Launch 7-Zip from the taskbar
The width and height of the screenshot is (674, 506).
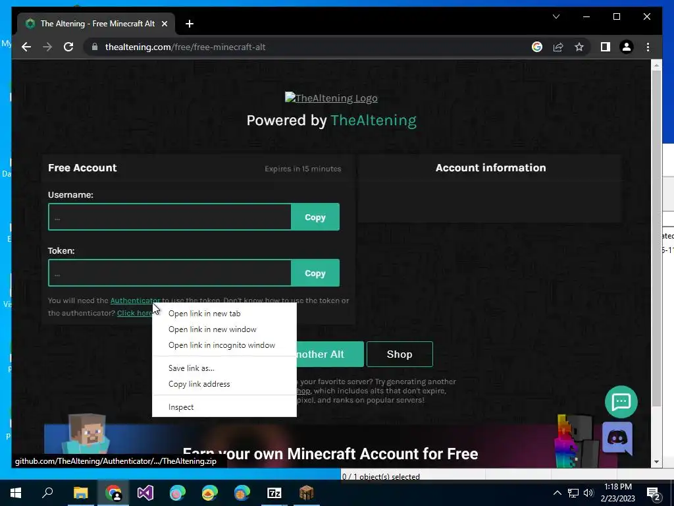pos(274,493)
